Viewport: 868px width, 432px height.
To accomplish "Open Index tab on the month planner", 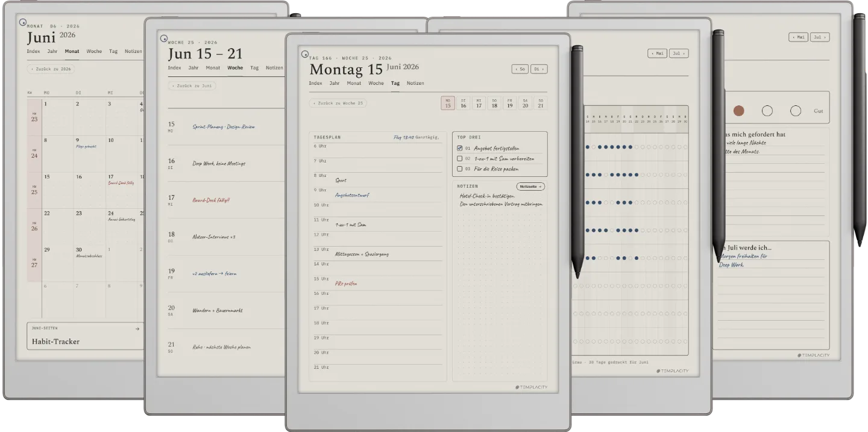I will click(33, 51).
